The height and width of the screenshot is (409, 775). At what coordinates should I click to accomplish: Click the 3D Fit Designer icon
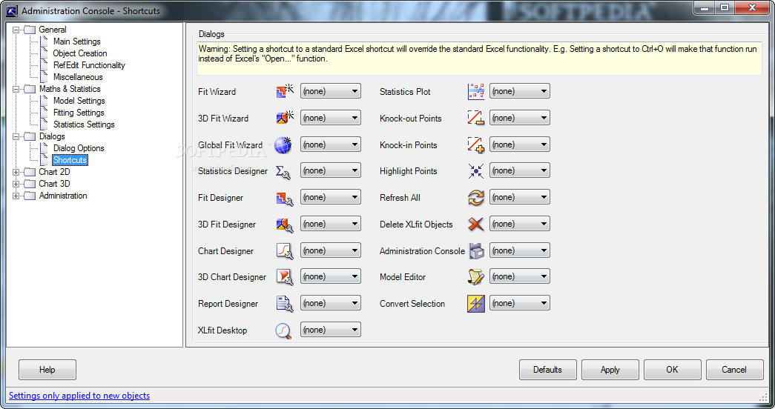click(285, 225)
